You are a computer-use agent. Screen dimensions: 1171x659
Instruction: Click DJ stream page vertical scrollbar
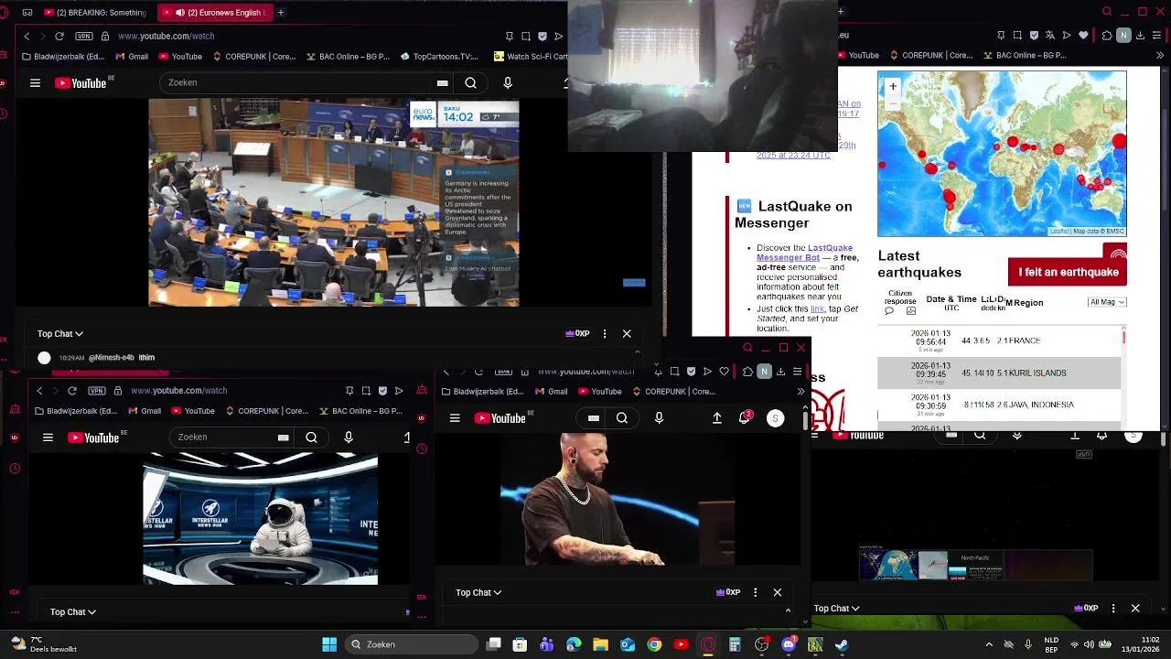(805, 419)
